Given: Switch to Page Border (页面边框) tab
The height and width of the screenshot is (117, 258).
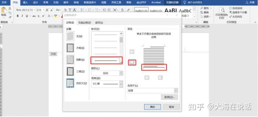Looking at the screenshot, I should pos(85,22).
